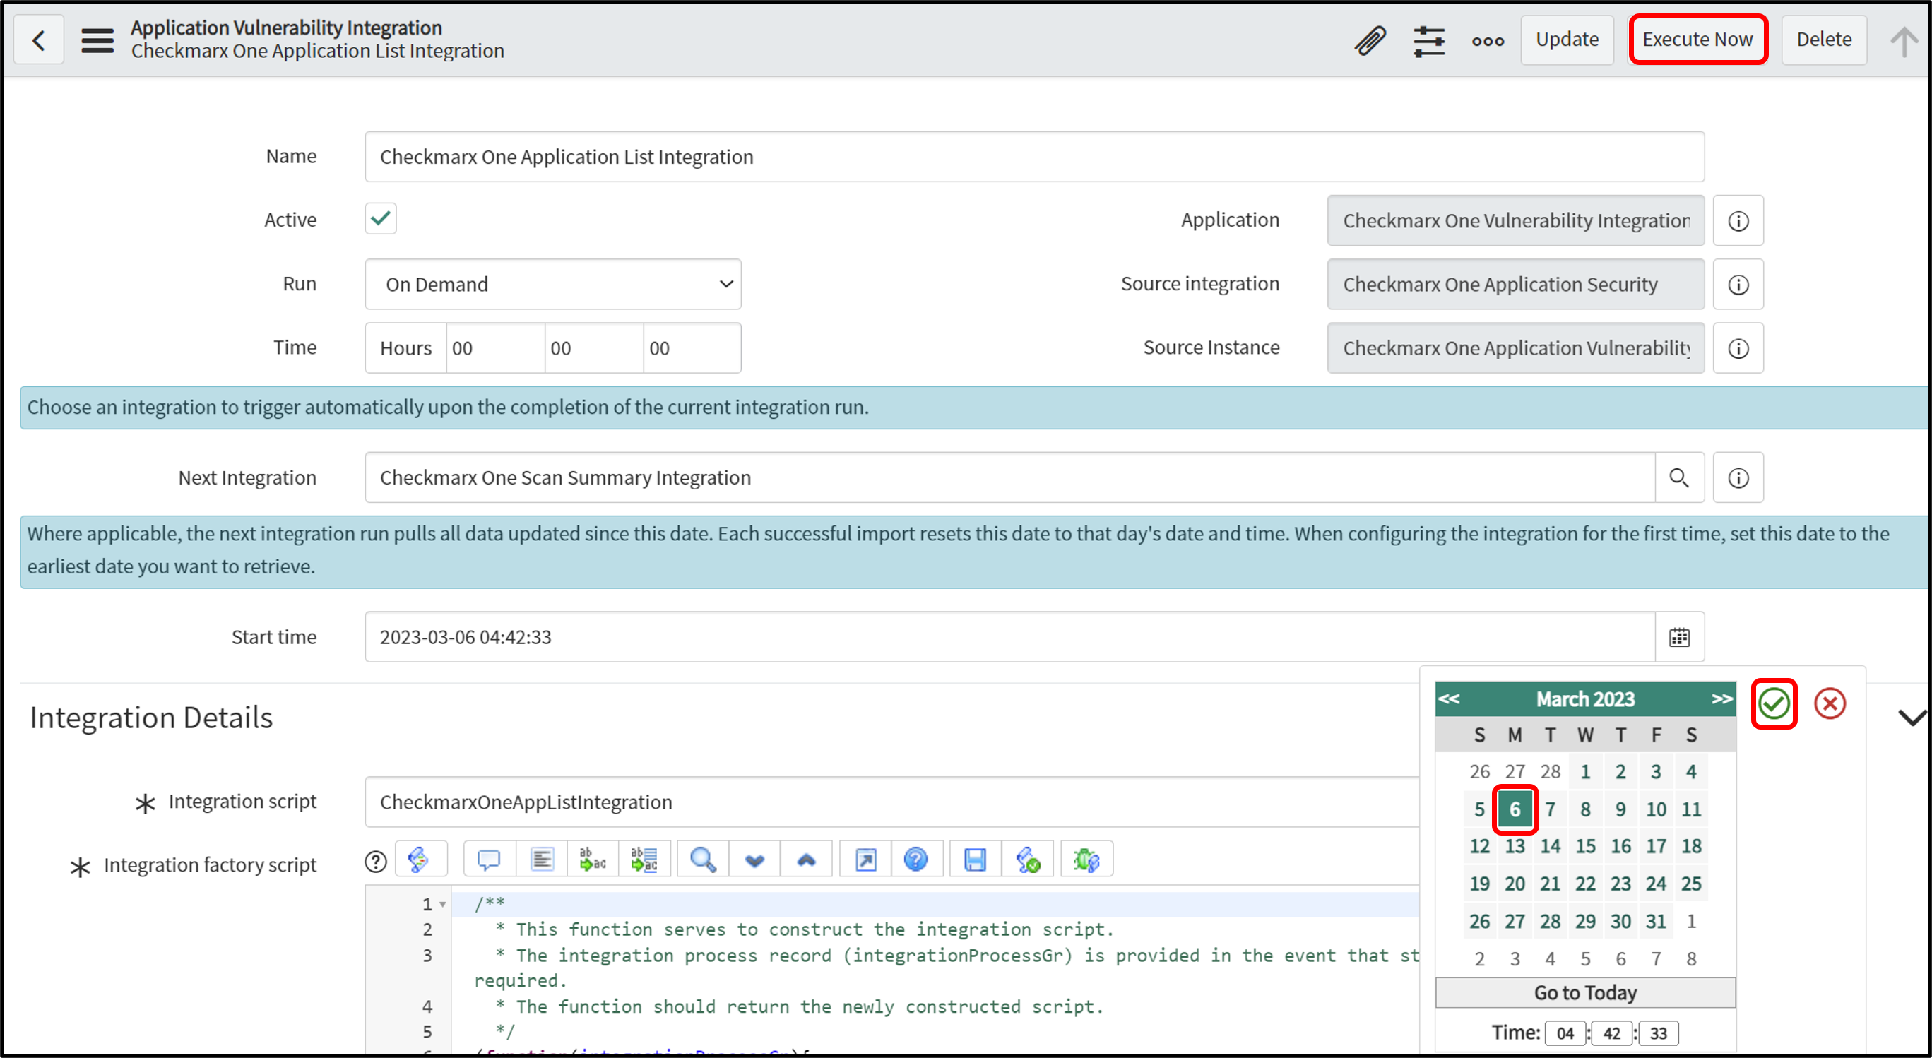Image resolution: width=1932 pixels, height=1058 pixels.
Task: Click the Update button
Action: 1567,40
